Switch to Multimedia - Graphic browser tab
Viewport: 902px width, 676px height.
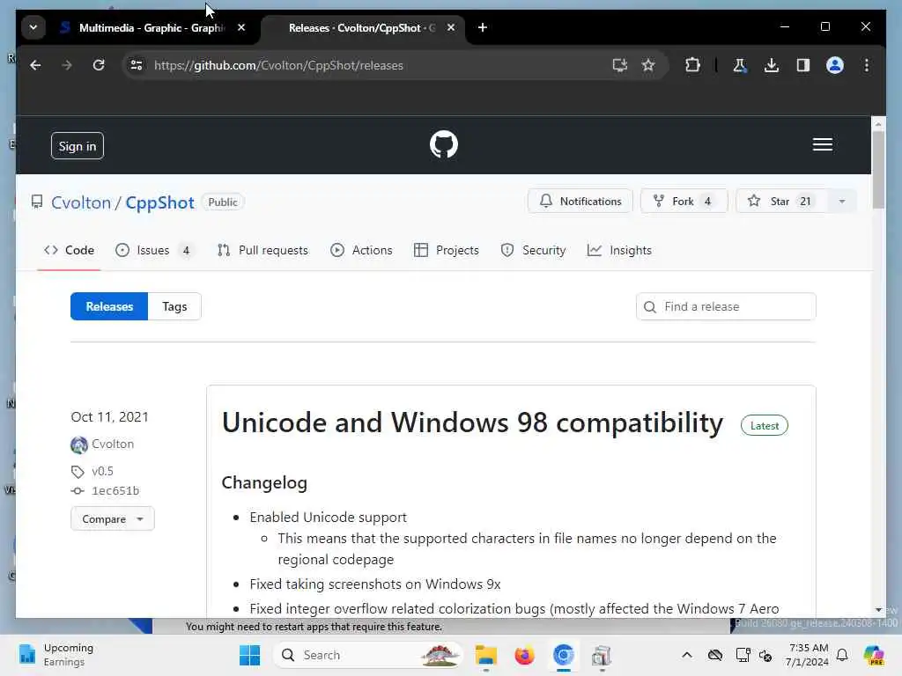pos(151,27)
